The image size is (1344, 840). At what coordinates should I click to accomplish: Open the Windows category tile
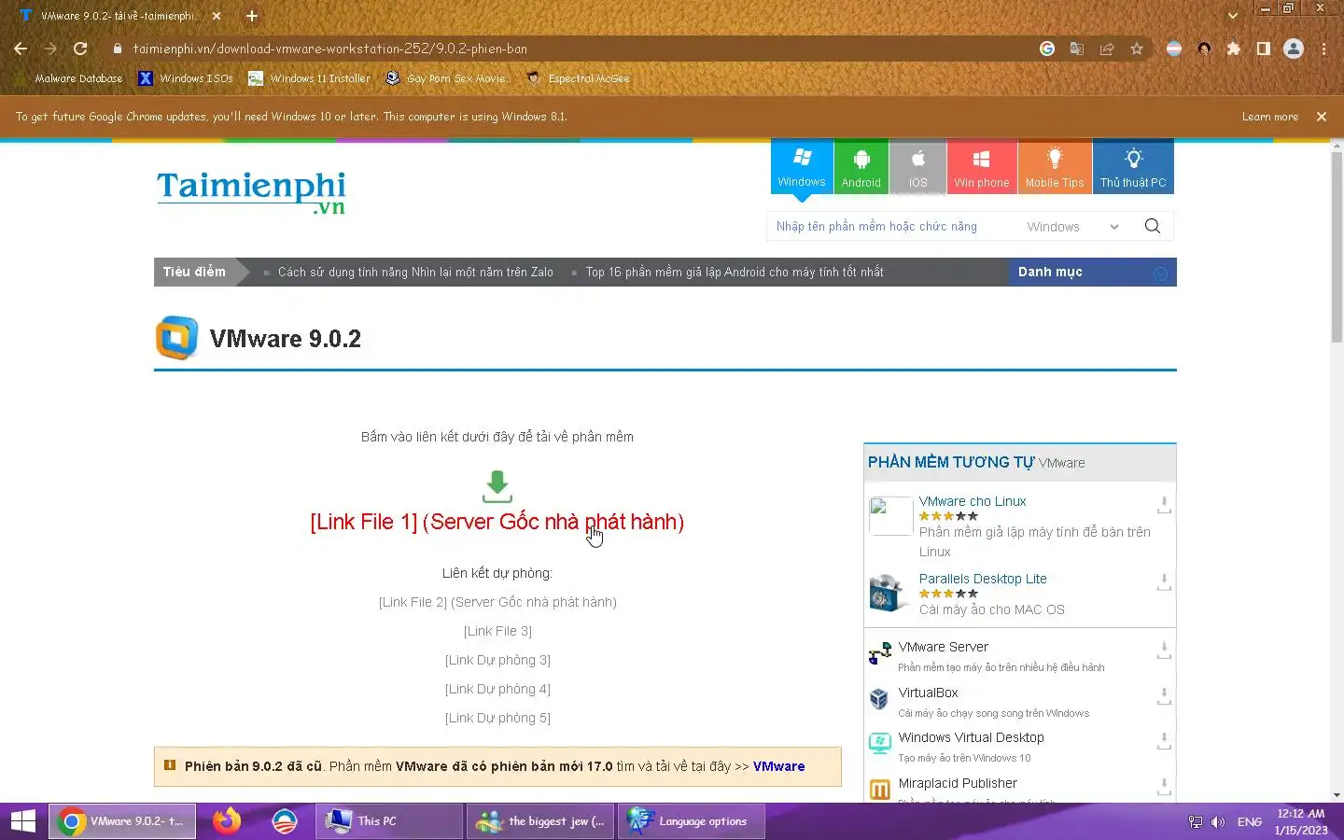(802, 168)
